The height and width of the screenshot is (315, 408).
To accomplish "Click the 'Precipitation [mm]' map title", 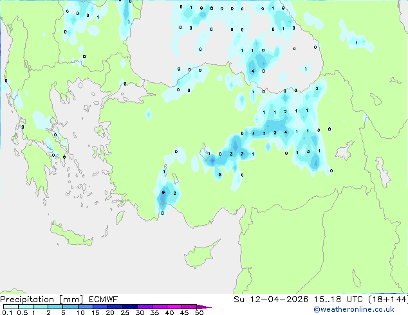I will click(x=42, y=300).
